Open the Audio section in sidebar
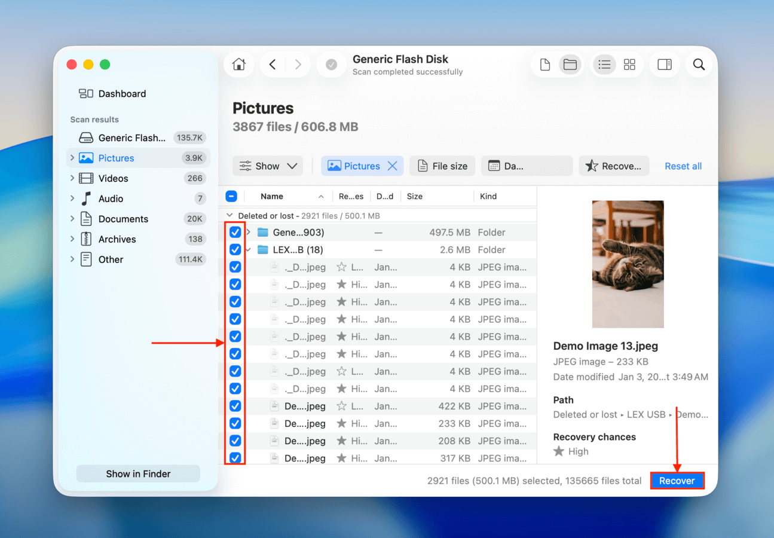774x538 pixels. pyautogui.click(x=72, y=198)
